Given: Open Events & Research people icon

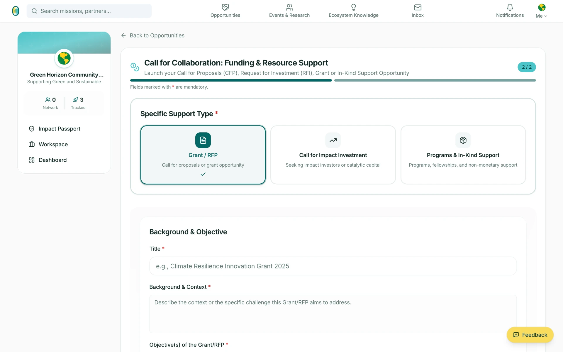Looking at the screenshot, I should pyautogui.click(x=289, y=7).
